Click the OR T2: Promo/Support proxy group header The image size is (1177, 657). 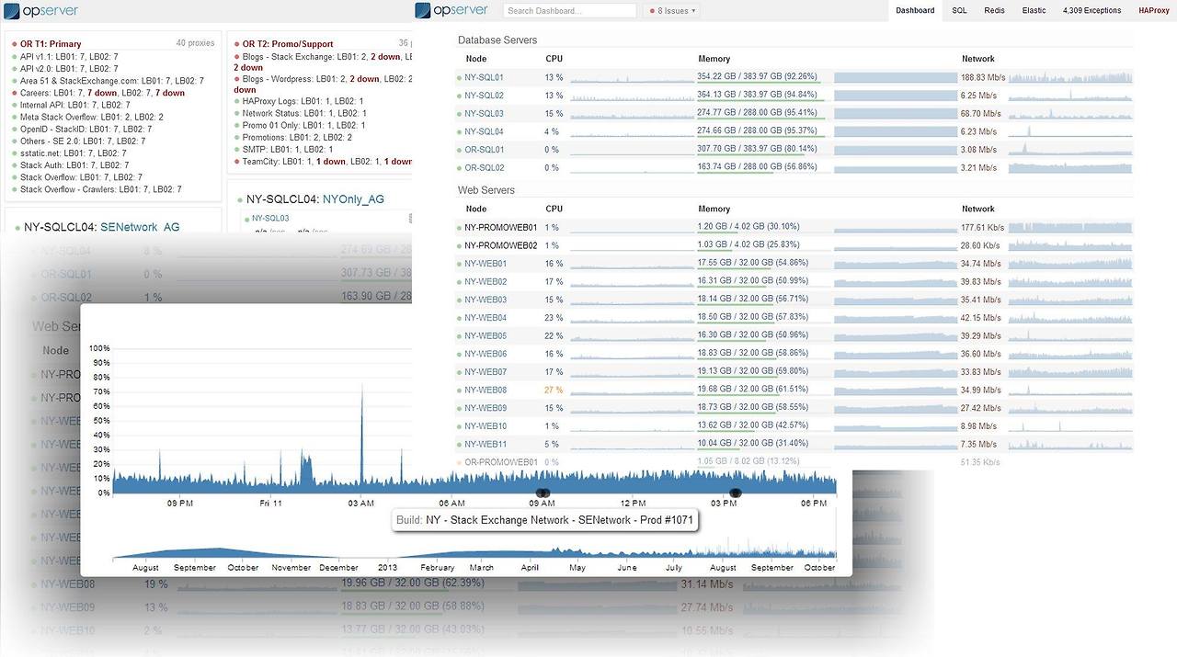(288, 44)
